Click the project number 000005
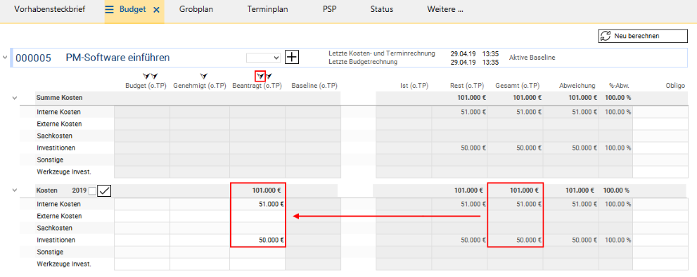Screen dimensions: 697x277 (x=33, y=58)
